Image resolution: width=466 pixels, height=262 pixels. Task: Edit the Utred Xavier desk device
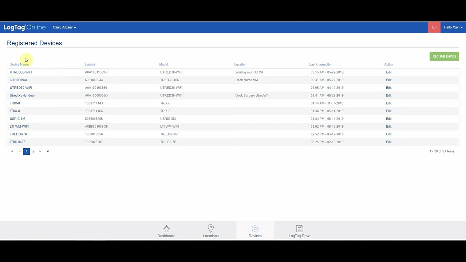pos(388,95)
